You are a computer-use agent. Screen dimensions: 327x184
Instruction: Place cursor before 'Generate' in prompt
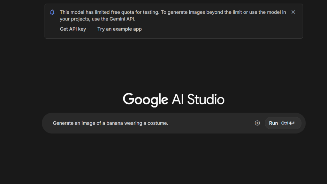tap(53, 123)
